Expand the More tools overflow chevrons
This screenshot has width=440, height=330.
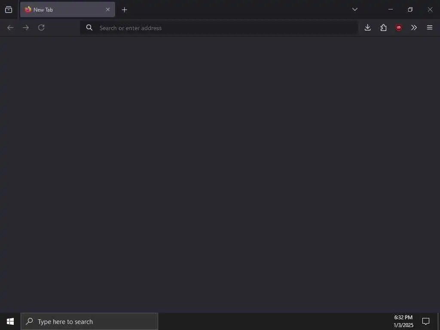414,27
